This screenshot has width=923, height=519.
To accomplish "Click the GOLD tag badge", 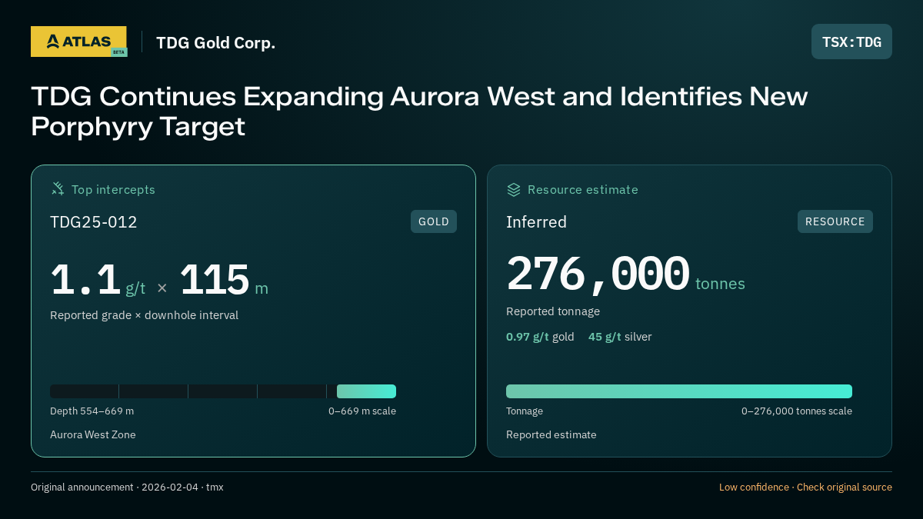I will 434,221.
